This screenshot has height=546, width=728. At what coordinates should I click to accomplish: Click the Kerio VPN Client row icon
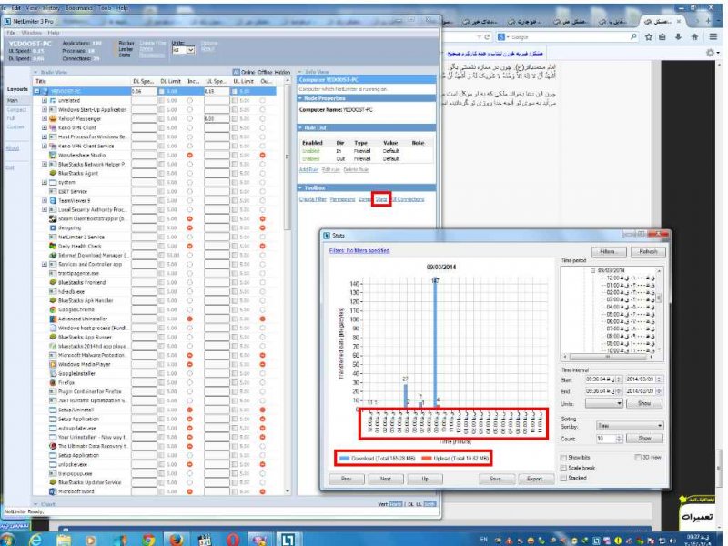pyautogui.click(x=53, y=127)
